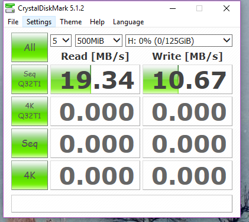
Task: Open the File menu
Action: click(13, 22)
